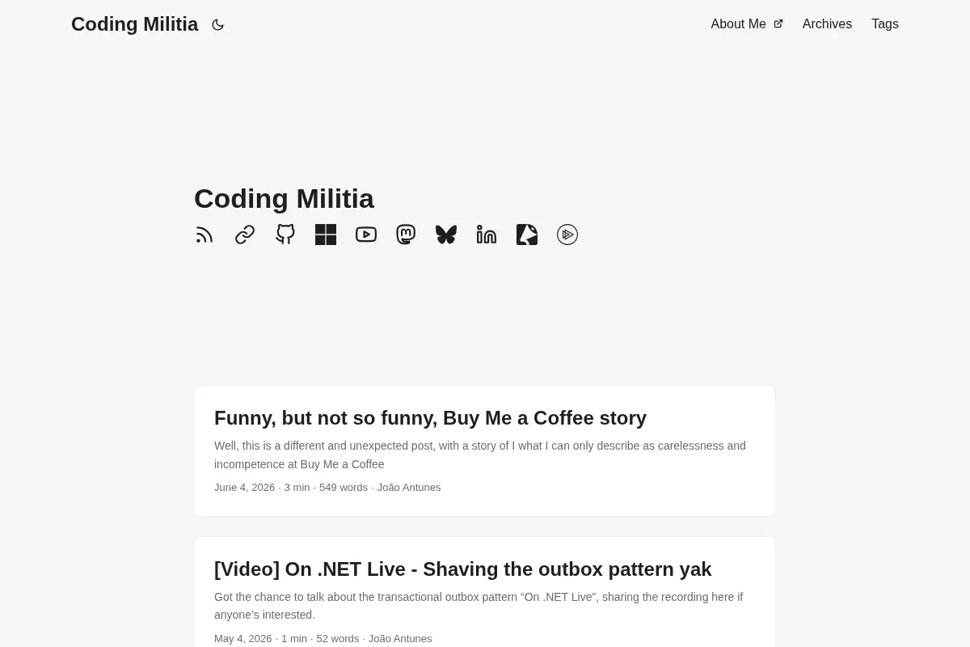This screenshot has height=647, width=970.
Task: Click the chain link icon
Action: tap(245, 235)
